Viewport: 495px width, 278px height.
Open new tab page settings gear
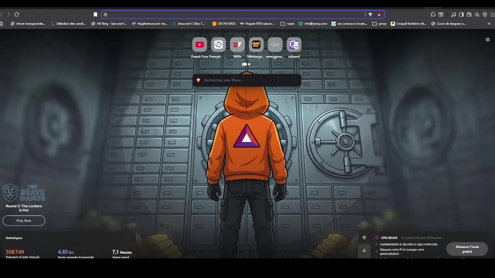(488, 39)
